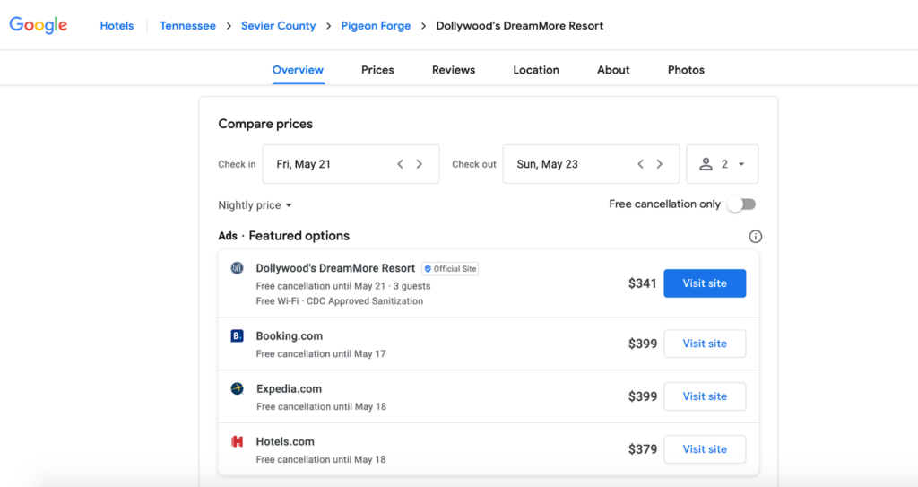Visit site for Dollywood's DreamMore Resort
The width and height of the screenshot is (918, 487).
click(x=705, y=283)
